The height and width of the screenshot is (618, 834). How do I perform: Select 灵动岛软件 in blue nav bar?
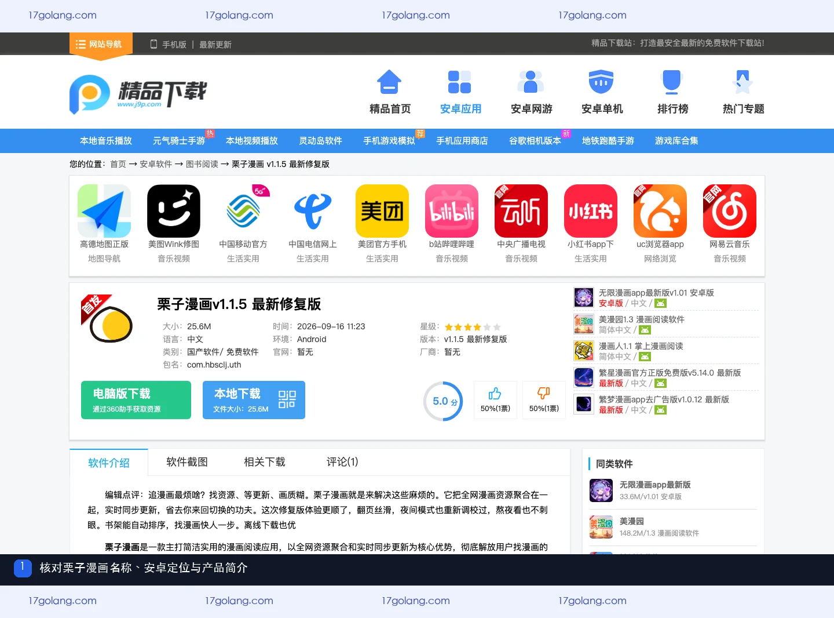coord(320,141)
